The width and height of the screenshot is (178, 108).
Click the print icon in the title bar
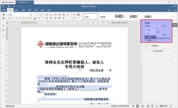[8, 6]
